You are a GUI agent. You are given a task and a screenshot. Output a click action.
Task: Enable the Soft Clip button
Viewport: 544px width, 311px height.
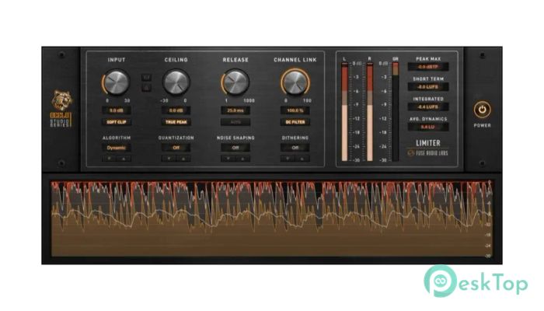[118, 122]
